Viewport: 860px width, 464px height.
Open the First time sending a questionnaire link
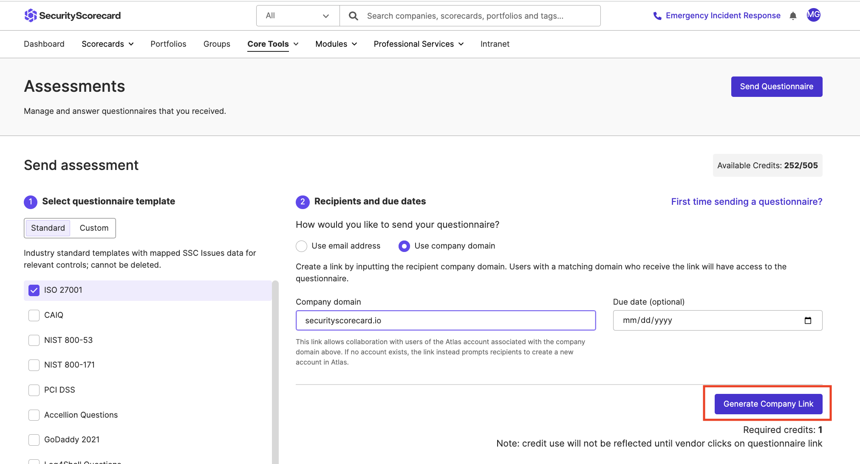click(747, 201)
